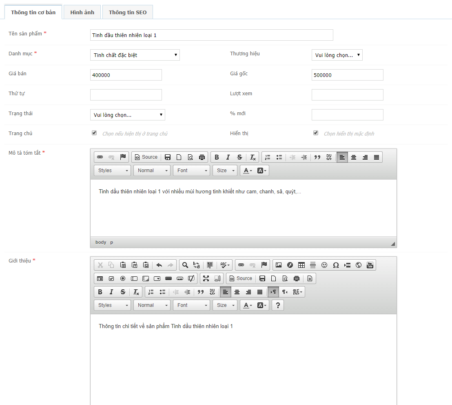Open Replace in the Giới thiệu editor
The height and width of the screenshot is (405, 452).
click(x=197, y=265)
